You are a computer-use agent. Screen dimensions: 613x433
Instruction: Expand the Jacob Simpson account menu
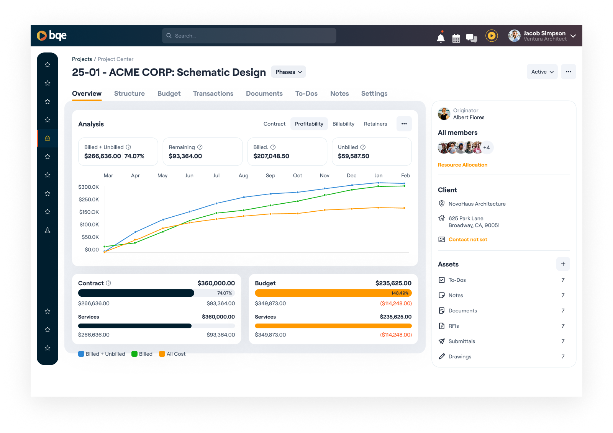pyautogui.click(x=573, y=36)
